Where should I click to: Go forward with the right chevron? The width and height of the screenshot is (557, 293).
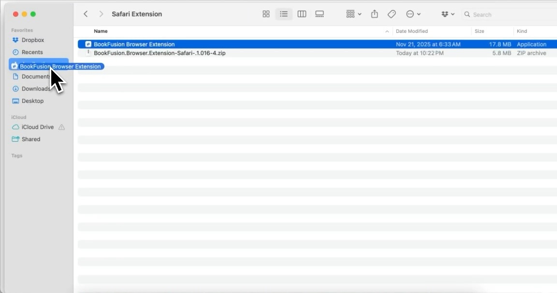point(101,14)
